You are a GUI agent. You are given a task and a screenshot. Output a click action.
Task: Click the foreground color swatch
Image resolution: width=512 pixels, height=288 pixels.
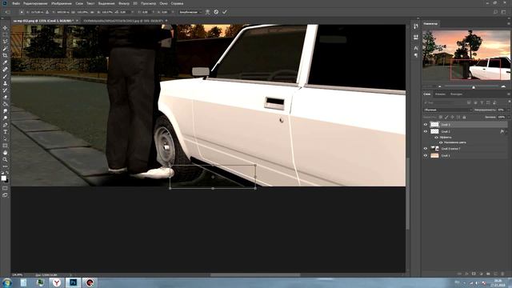3,178
